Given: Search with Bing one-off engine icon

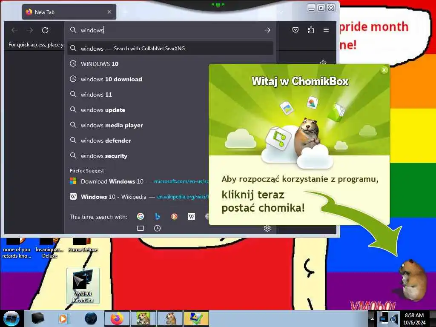Looking at the screenshot, I should coord(158,216).
